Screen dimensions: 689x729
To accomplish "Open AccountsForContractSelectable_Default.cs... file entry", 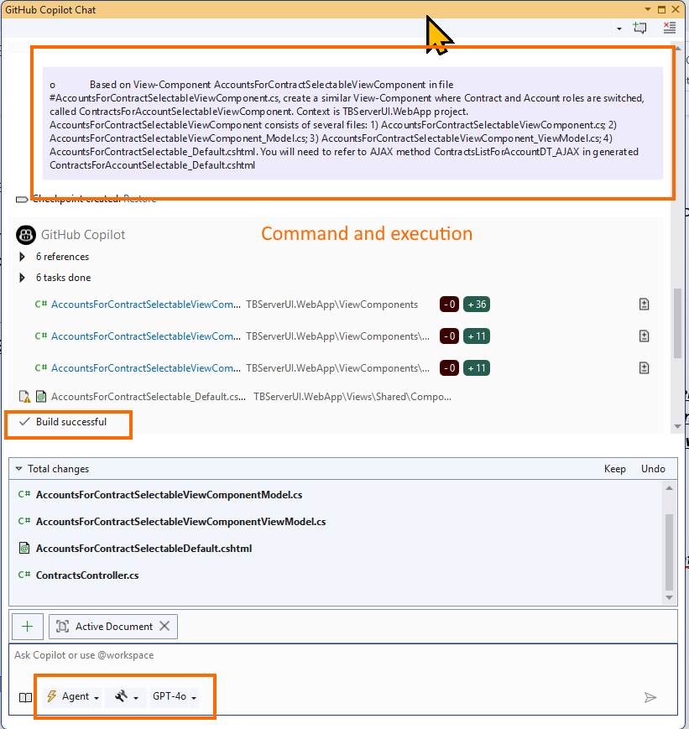I will [149, 397].
